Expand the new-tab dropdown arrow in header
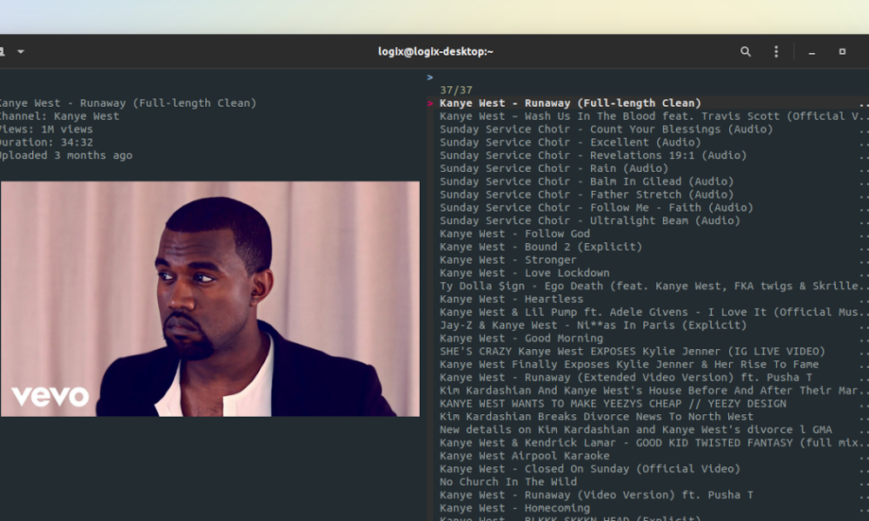The image size is (869, 521). (21, 51)
